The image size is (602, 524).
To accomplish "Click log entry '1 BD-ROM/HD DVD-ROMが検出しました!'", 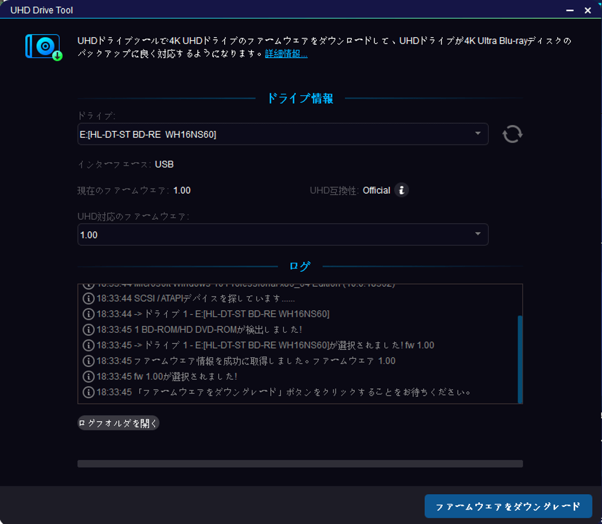I will (x=200, y=330).
